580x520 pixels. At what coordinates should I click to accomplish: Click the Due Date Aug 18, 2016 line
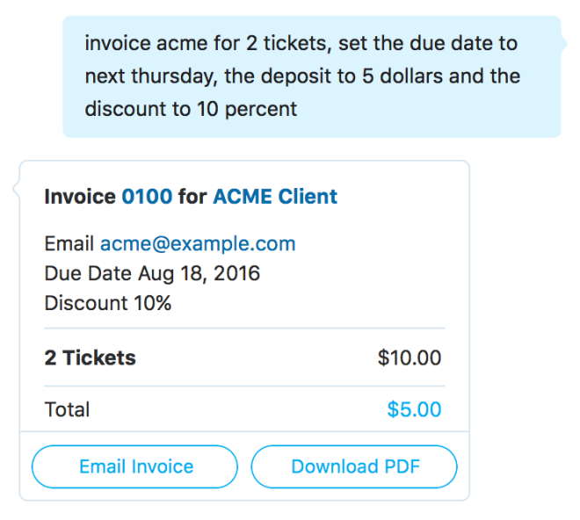[152, 273]
